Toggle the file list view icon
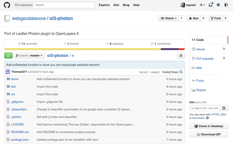 [x=181, y=56]
